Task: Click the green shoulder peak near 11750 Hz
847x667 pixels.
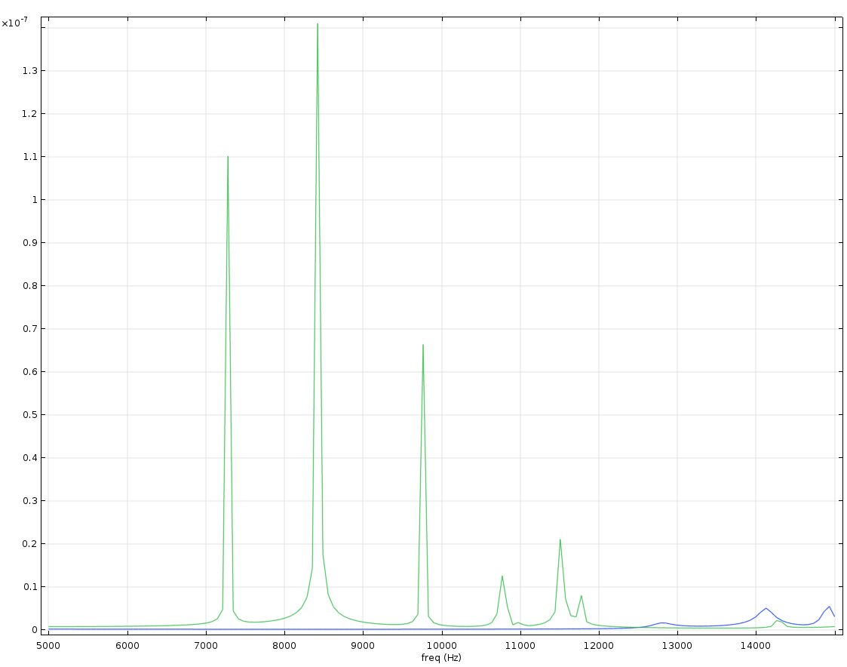Action: click(582, 596)
